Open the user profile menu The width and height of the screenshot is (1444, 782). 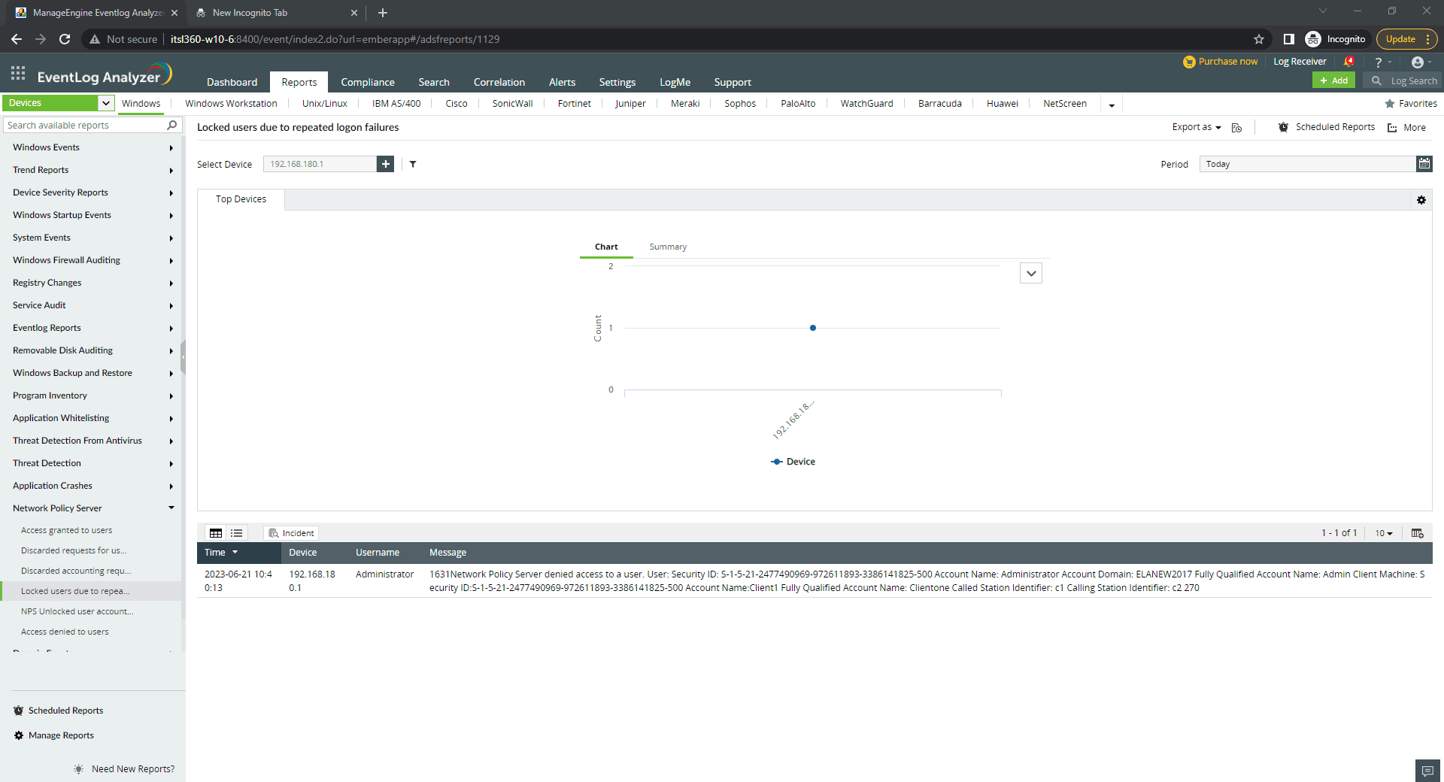tap(1418, 62)
